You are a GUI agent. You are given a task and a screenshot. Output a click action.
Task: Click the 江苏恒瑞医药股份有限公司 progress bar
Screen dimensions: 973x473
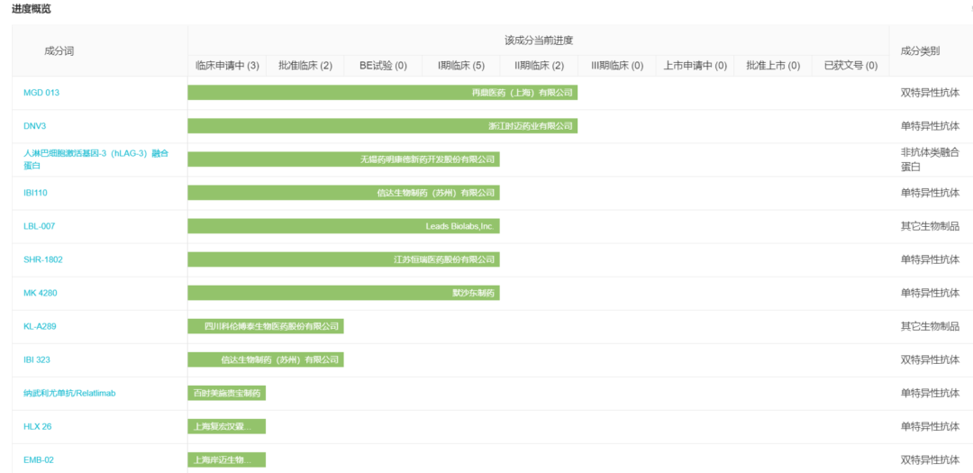pyautogui.click(x=344, y=259)
